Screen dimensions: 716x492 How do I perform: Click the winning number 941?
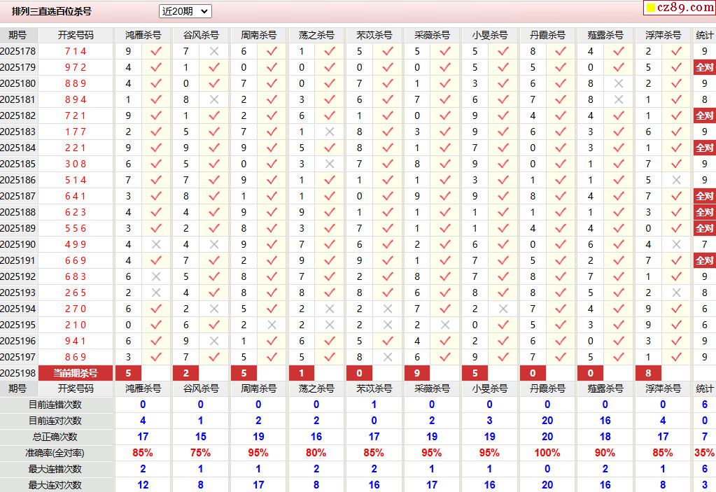pos(76,341)
